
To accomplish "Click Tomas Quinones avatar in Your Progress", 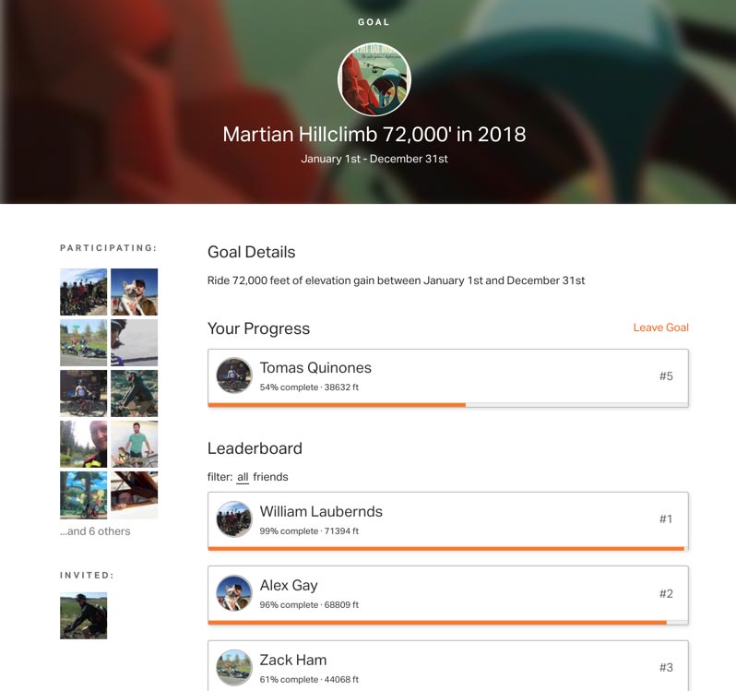I will pyautogui.click(x=233, y=375).
